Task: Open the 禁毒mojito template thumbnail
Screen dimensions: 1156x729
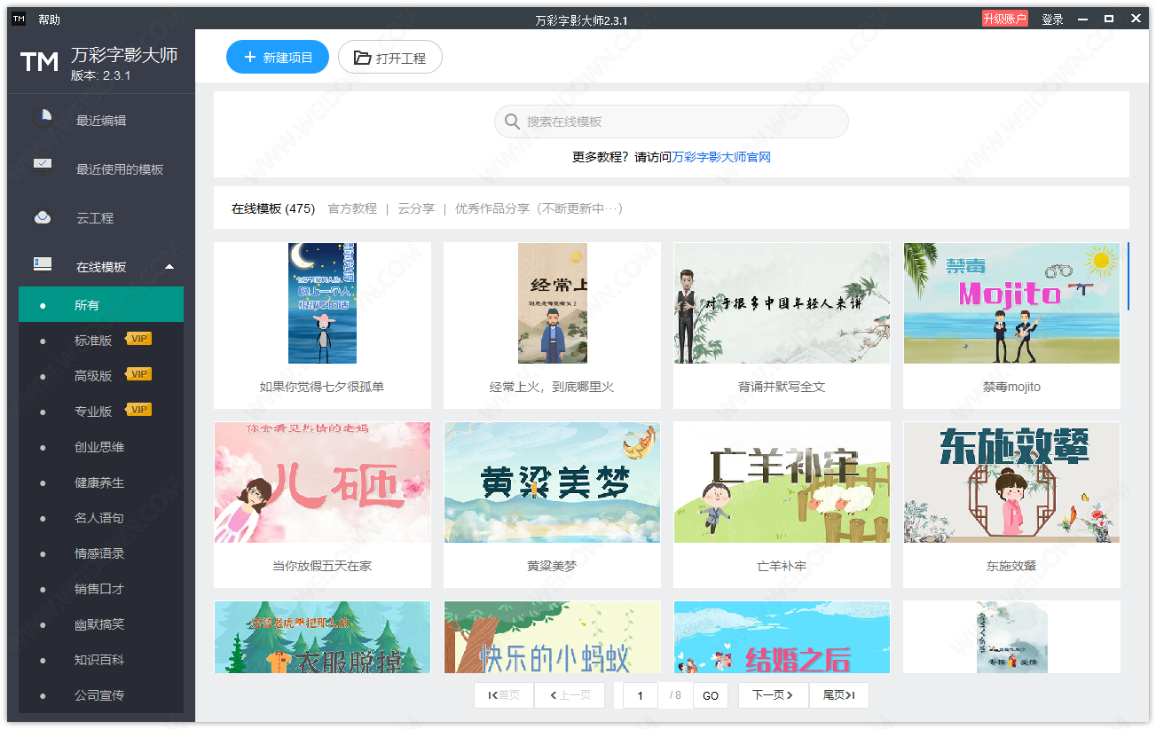Action: tap(1011, 304)
